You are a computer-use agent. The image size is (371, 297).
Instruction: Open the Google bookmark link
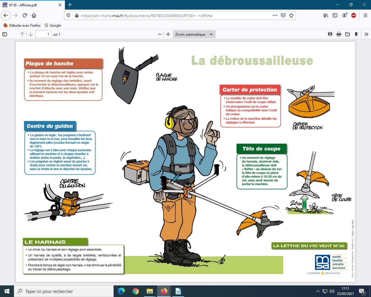53,26
